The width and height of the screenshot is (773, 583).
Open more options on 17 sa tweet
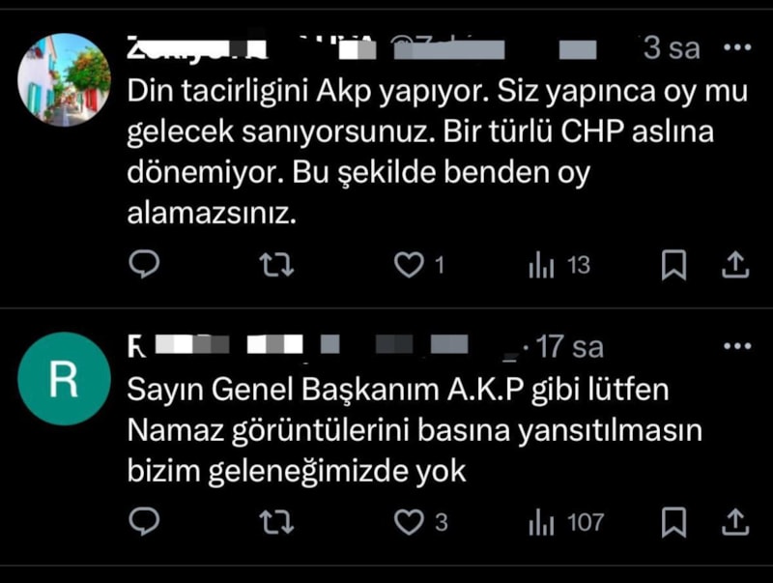click(x=737, y=346)
